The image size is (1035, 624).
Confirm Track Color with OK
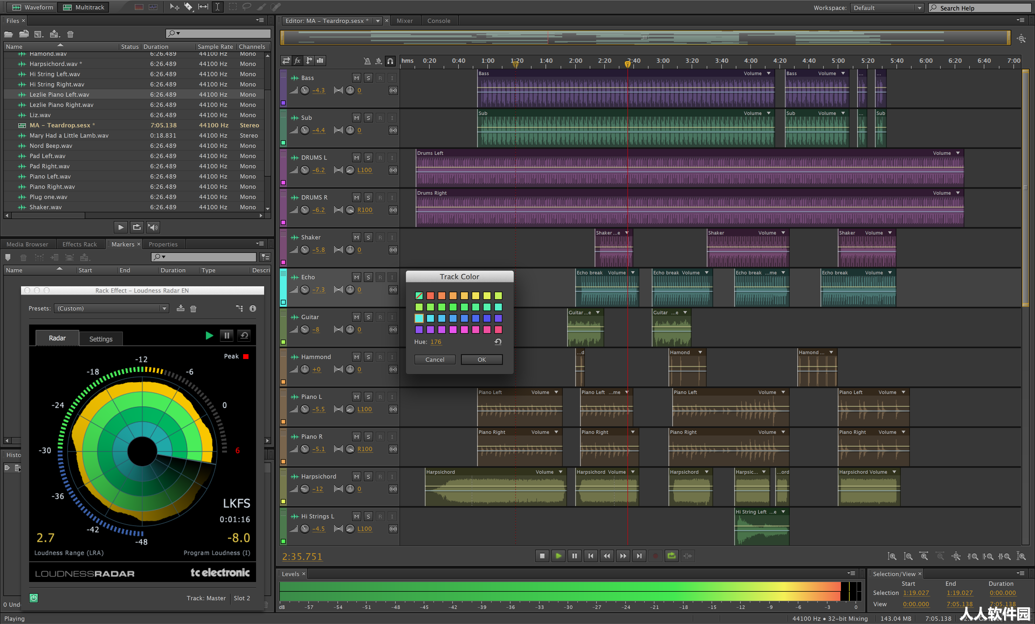(481, 360)
